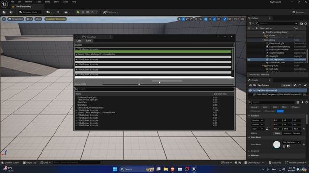This screenshot has height=173, width=309.
Task: Save the current level with disk icon
Action: 4,12
